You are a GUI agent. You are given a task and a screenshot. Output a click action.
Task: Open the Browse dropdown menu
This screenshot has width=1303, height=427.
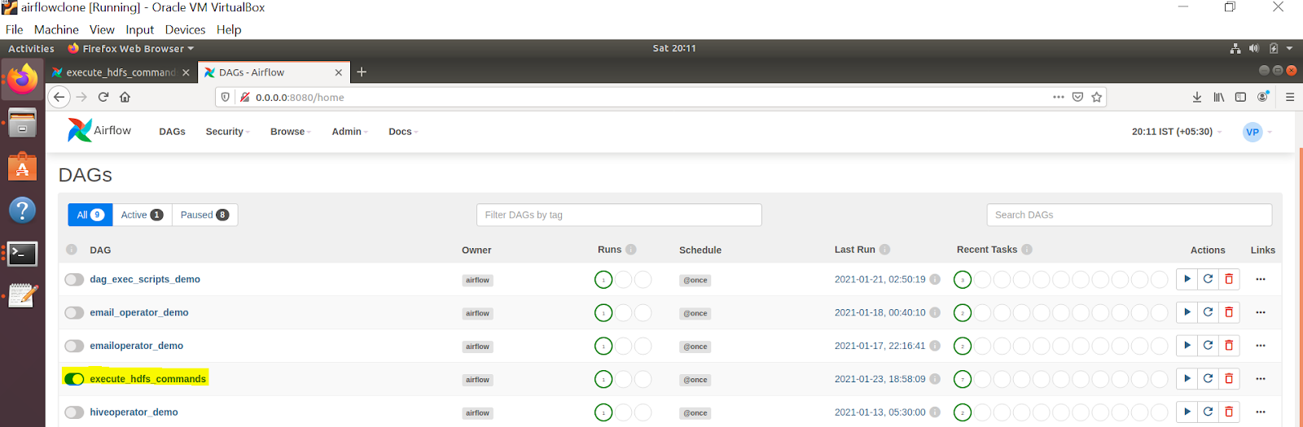(290, 132)
